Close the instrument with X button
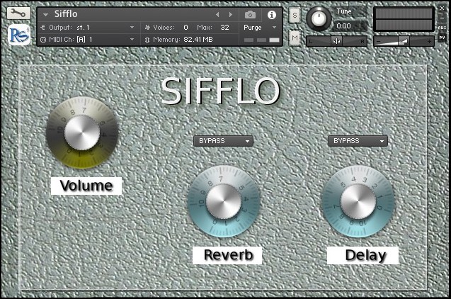Image resolution: width=451 pixels, height=299 pixels. 442,9
